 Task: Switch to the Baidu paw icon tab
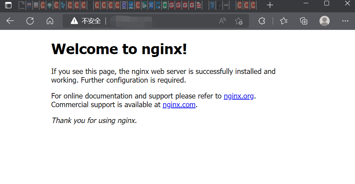point(124,5)
